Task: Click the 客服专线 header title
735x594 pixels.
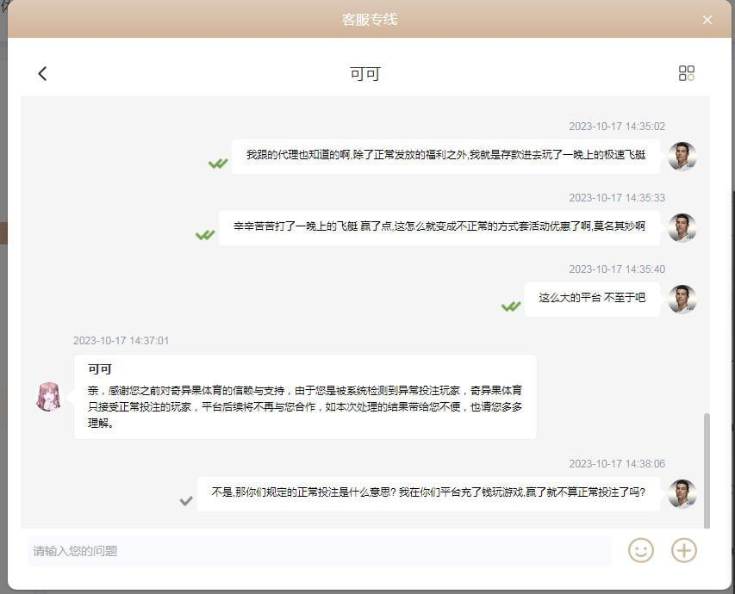Action: pos(370,20)
